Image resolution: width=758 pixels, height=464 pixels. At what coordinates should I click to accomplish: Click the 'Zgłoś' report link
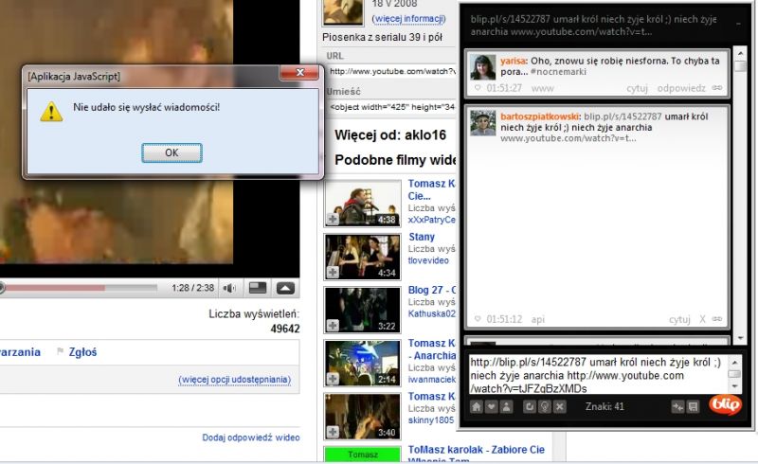click(x=82, y=352)
